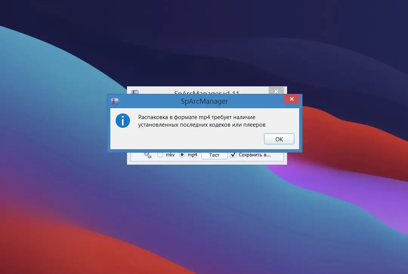Select the mkv radio button

[x=160, y=155]
